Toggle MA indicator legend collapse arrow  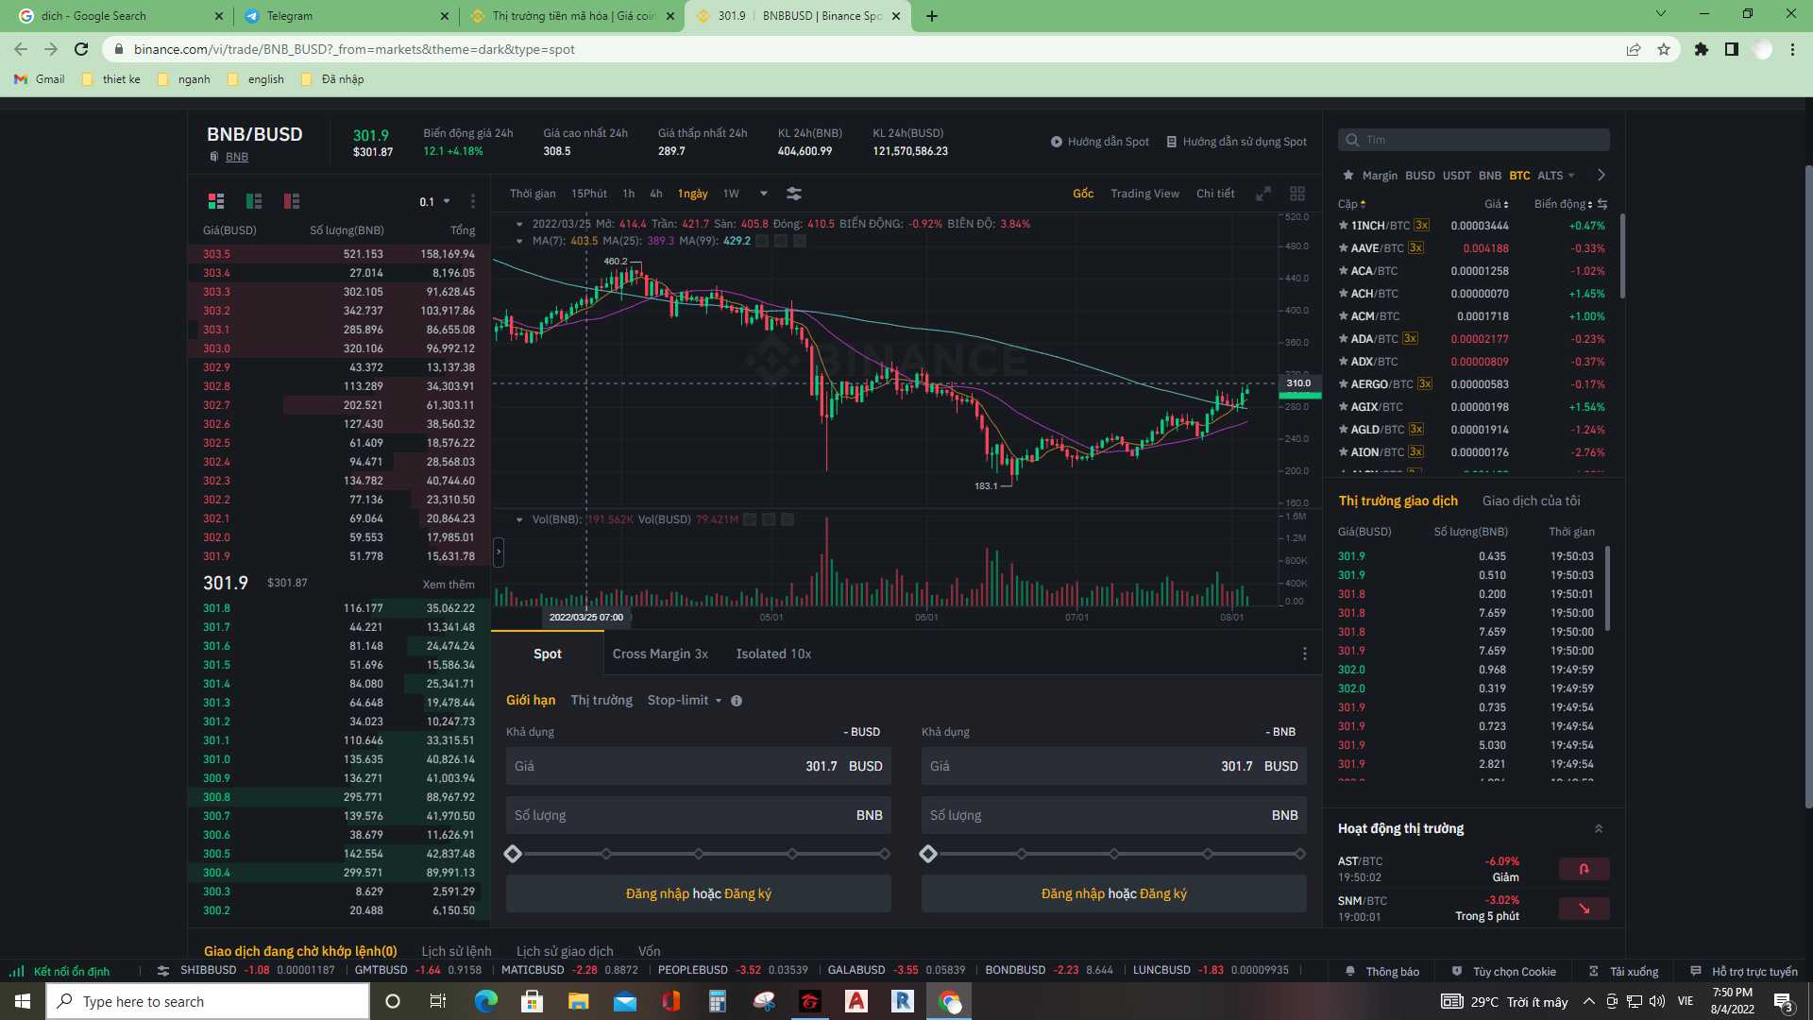click(x=519, y=241)
